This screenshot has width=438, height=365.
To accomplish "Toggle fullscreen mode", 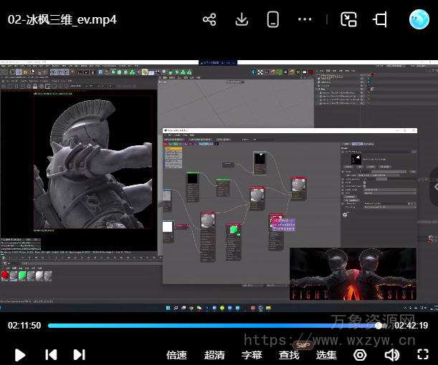I will [423, 355].
